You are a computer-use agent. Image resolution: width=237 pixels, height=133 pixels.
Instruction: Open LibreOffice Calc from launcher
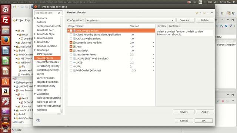pos(6,61)
